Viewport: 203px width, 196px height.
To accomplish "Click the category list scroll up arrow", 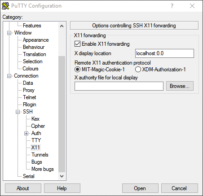I will pos(62,26).
